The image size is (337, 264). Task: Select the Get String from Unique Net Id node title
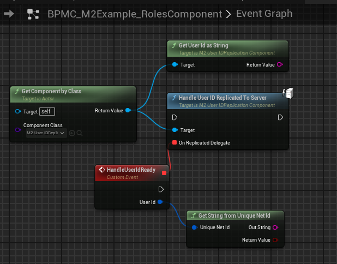(x=234, y=215)
